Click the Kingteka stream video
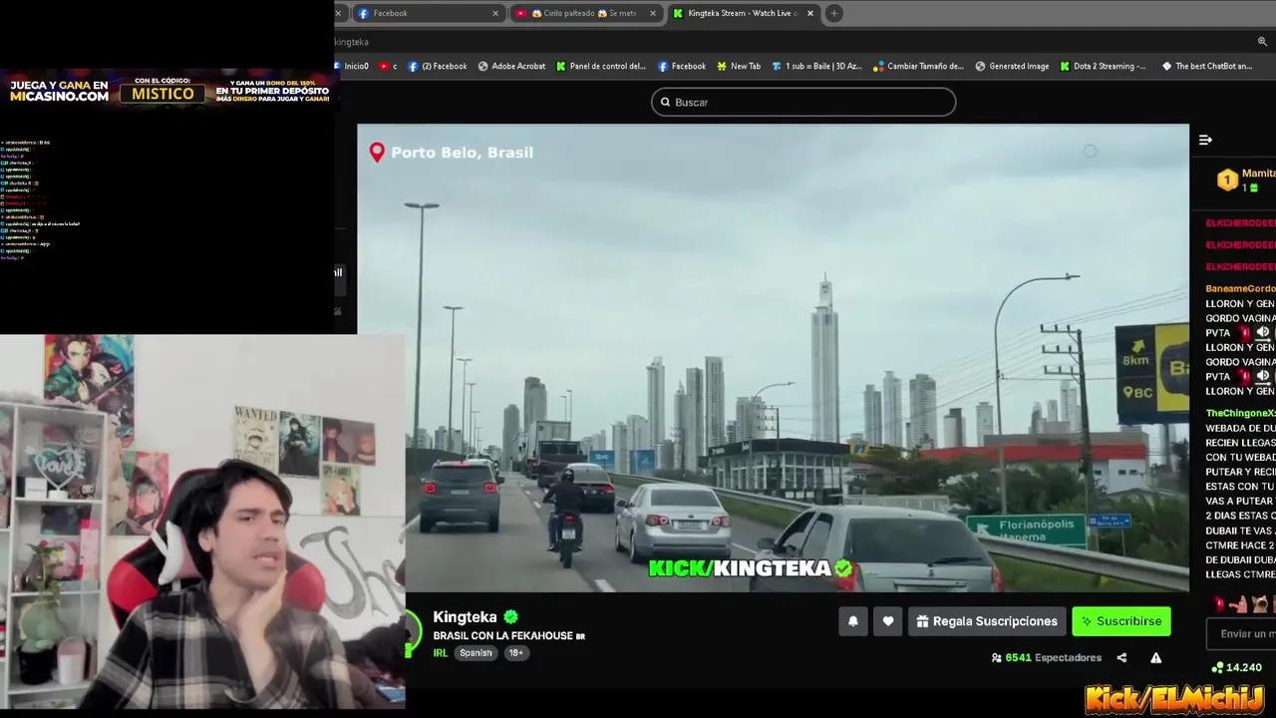Viewport: 1276px width, 718px height. coord(773,358)
